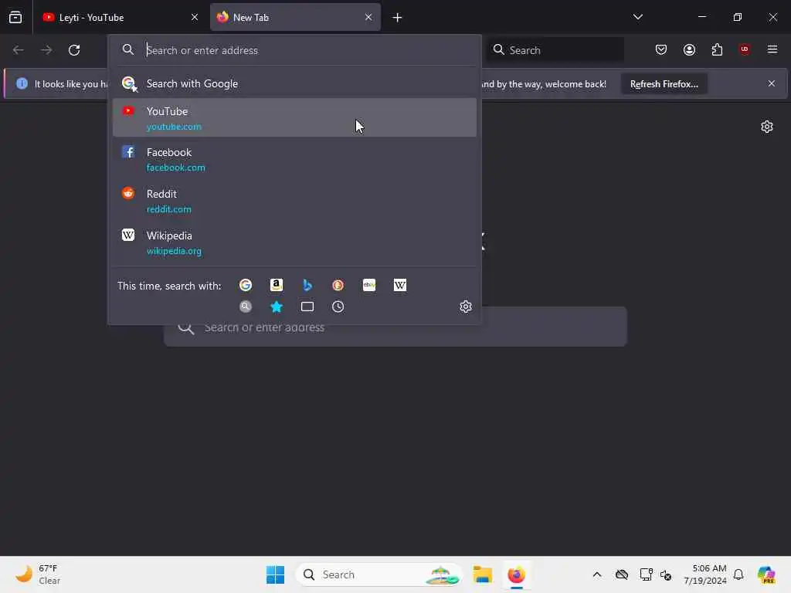Click the network display tray icon
The height and width of the screenshot is (593, 791).
click(646, 574)
